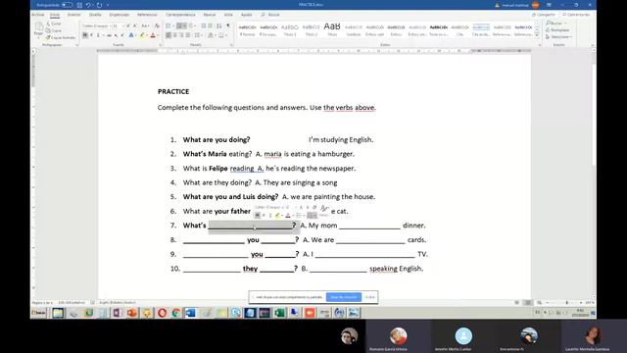Toggle the AutoSave switch in title bar
This screenshot has width=627, height=353.
[x=68, y=5]
